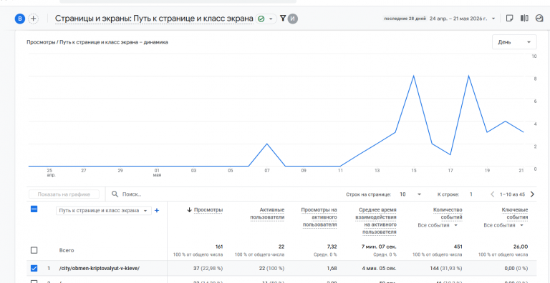This screenshot has height=283, width=550.
Task: Click the последние 28 дней label
Action: pyautogui.click(x=405, y=19)
